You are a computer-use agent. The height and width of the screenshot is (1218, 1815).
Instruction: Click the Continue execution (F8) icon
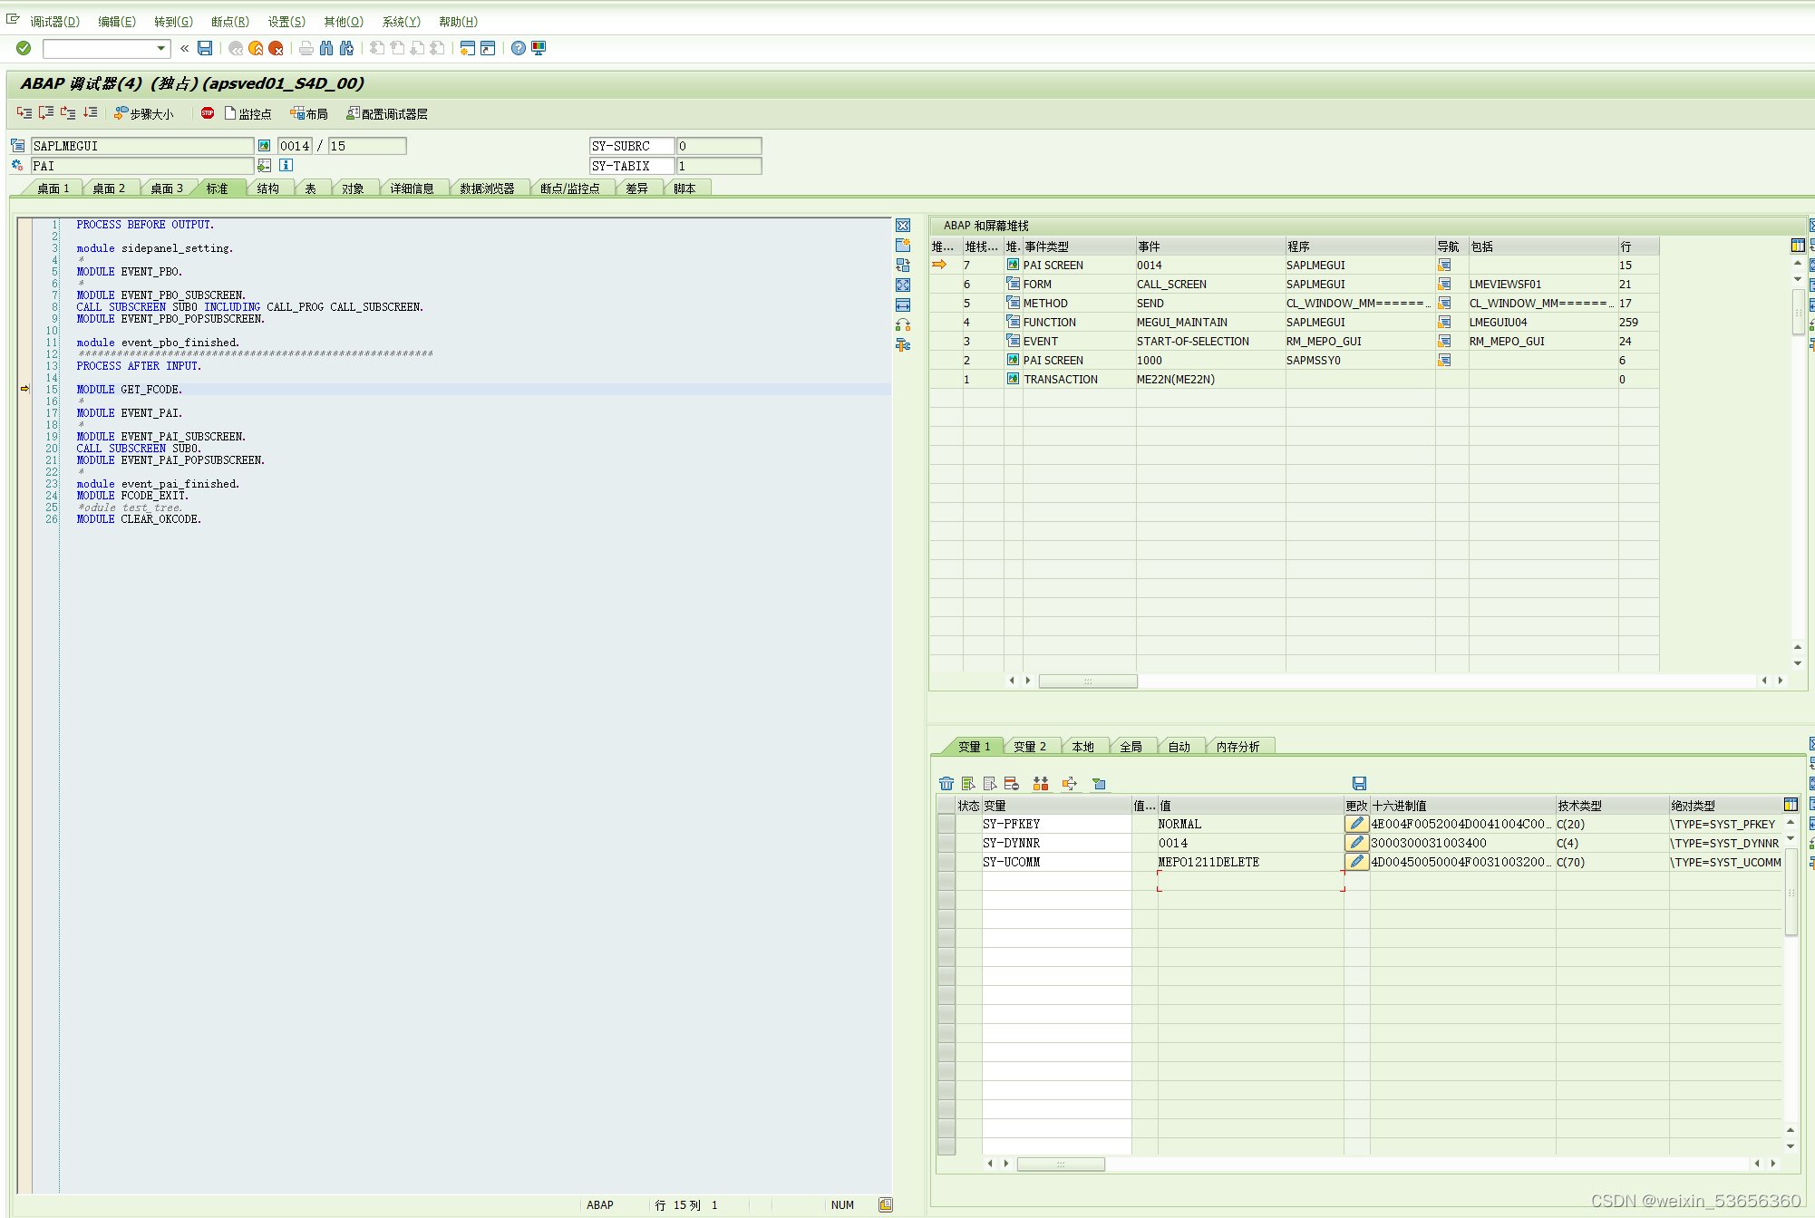pyautogui.click(x=90, y=113)
